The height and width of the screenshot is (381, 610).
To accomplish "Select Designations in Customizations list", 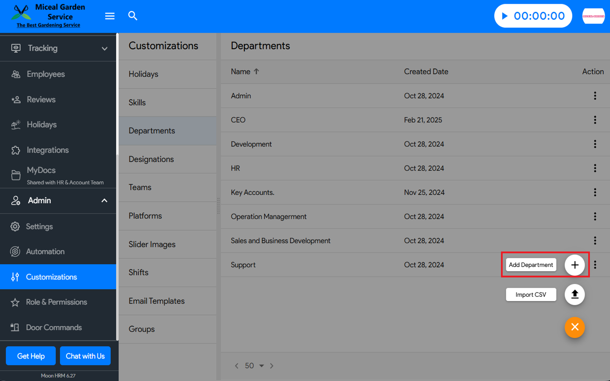I will point(151,159).
